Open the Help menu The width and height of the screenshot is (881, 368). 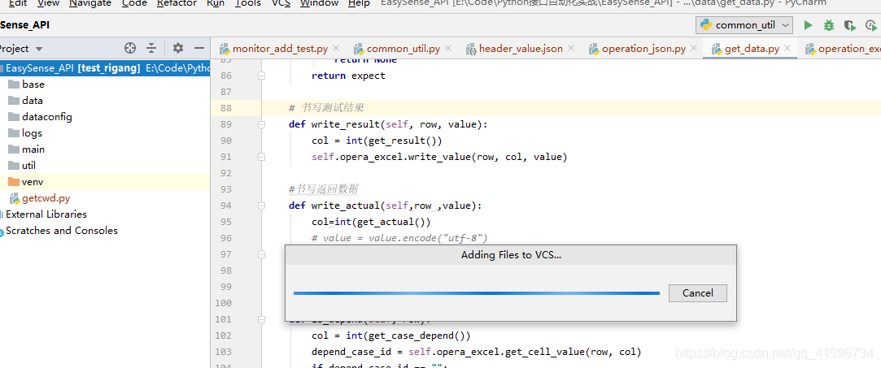click(359, 3)
